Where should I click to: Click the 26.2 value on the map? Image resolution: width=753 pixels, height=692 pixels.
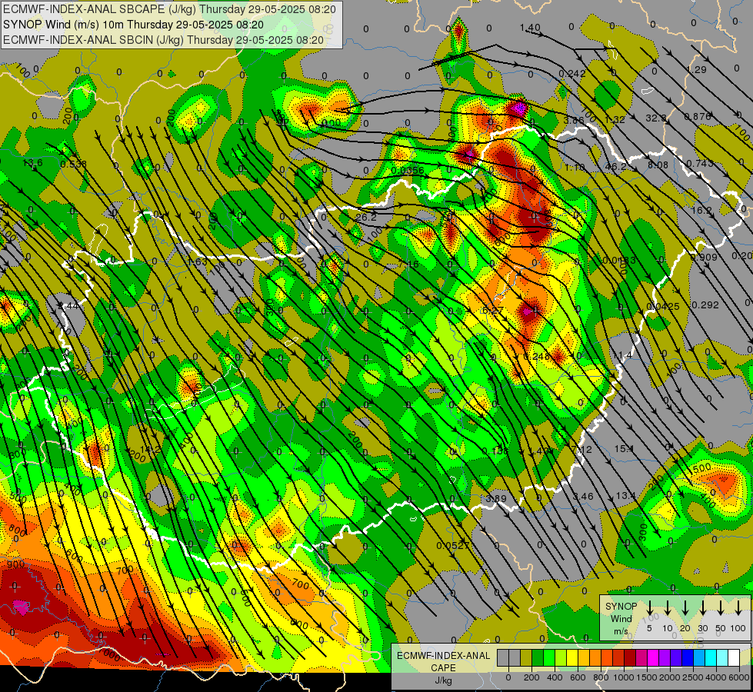pyautogui.click(x=366, y=218)
